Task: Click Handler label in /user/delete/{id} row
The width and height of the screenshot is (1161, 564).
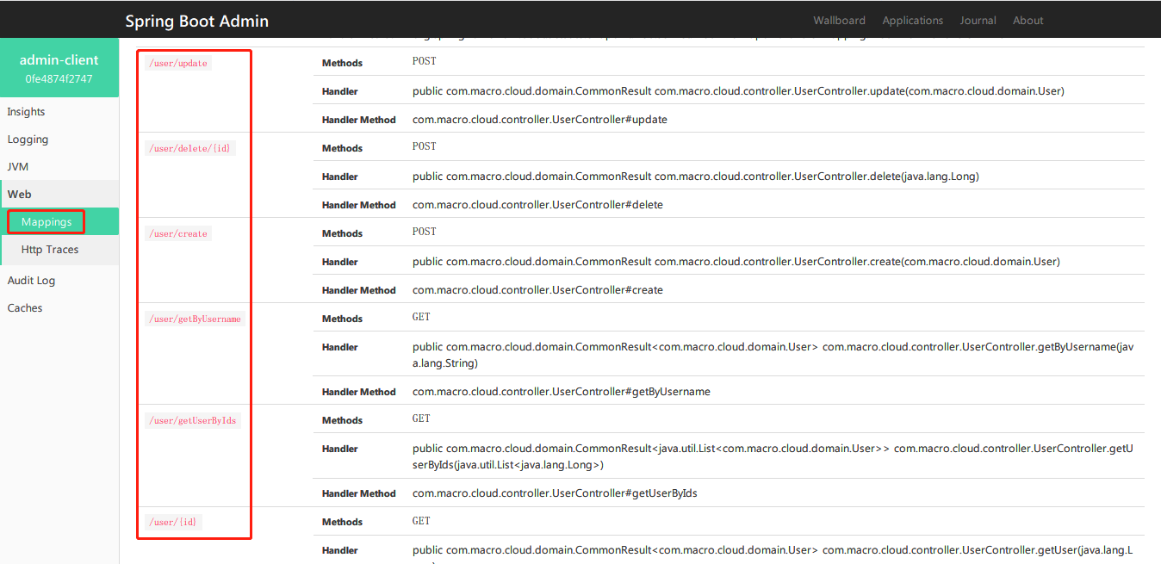Action: [339, 177]
